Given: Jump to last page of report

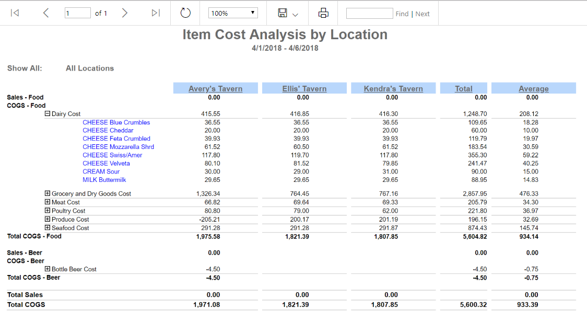Looking at the screenshot, I should tap(156, 13).
